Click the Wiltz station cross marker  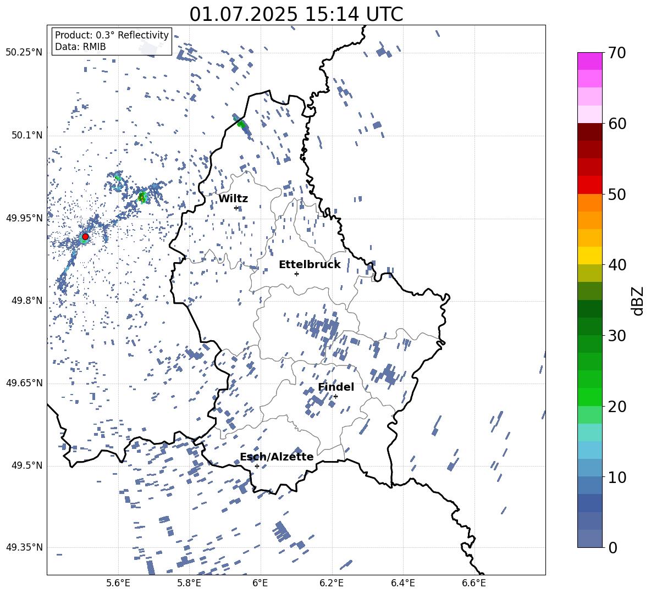236,208
